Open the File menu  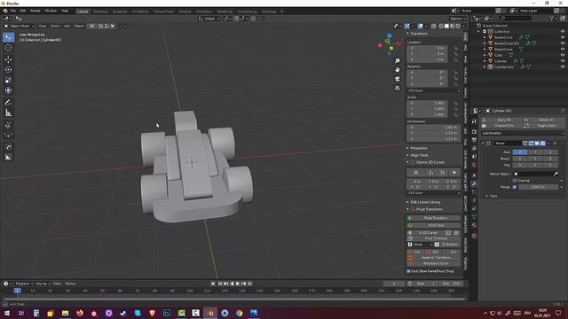[x=13, y=11]
